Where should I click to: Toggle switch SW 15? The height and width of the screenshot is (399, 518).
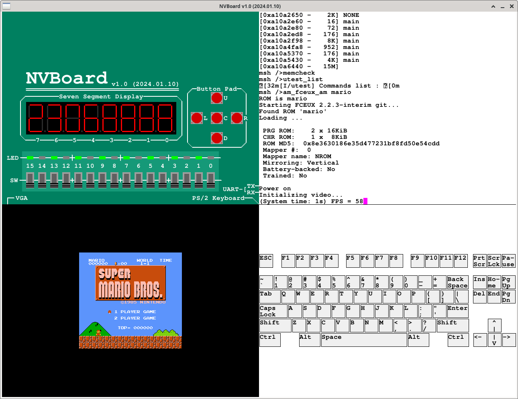[30, 180]
